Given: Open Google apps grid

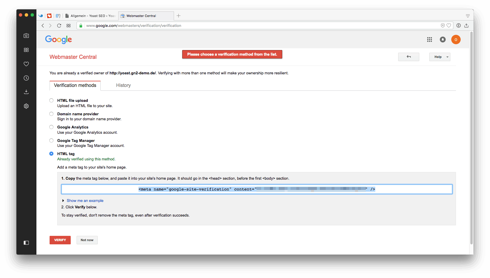Looking at the screenshot, I should 430,40.
